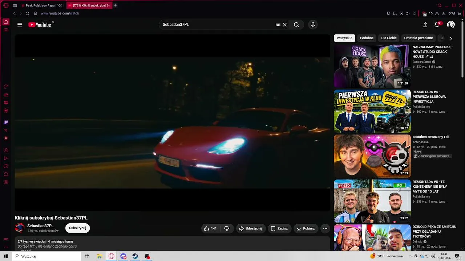Download the video with Pobierz
This screenshot has height=261, width=465.
(x=306, y=228)
